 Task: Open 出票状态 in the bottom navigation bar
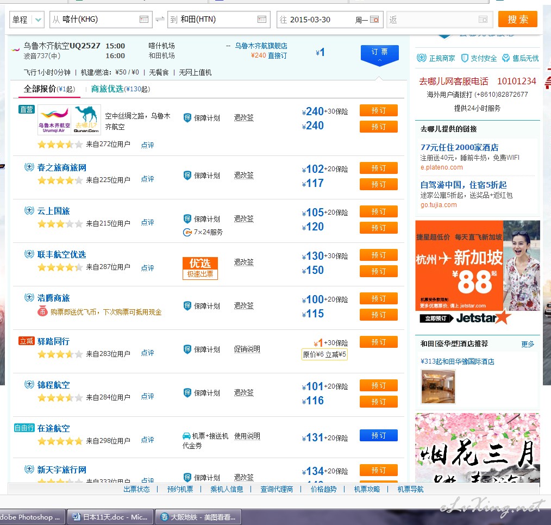click(137, 489)
